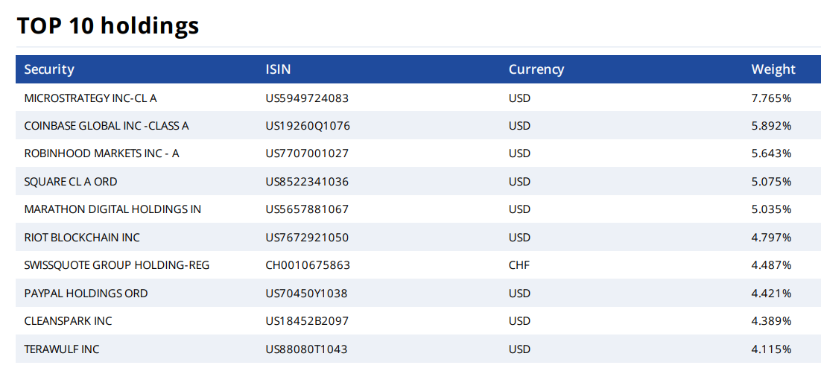
Task: Click the CHF currency cell
Action: pyautogui.click(x=519, y=265)
